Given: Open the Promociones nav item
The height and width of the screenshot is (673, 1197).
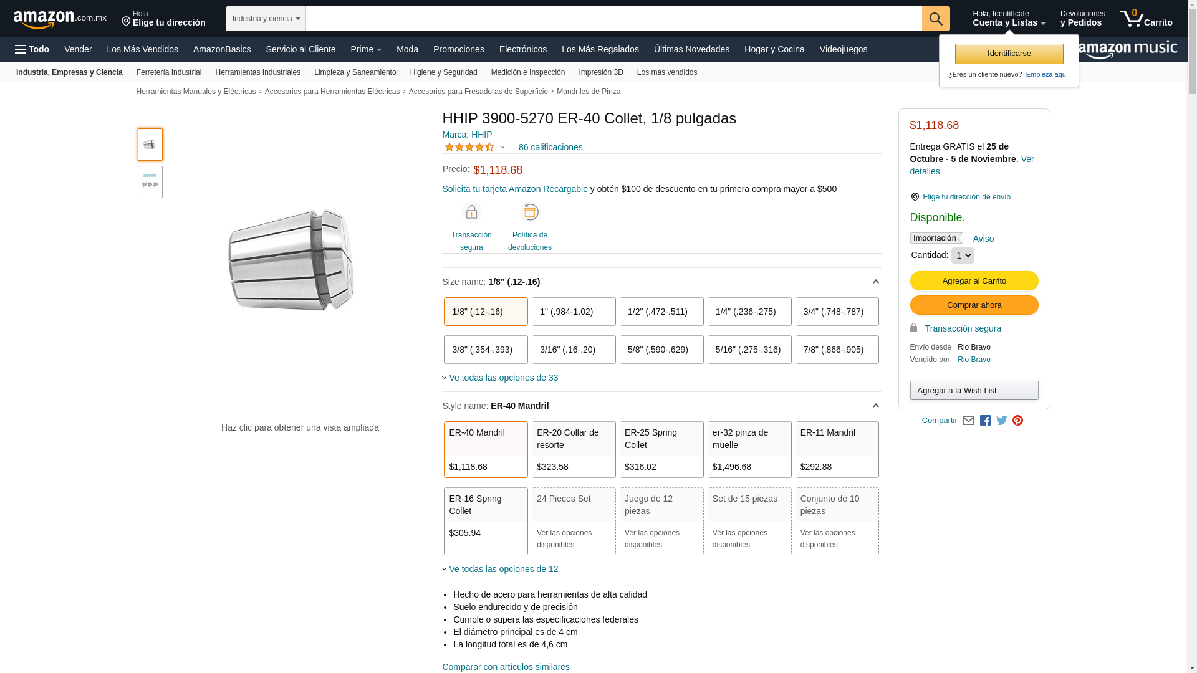Looking at the screenshot, I should (458, 49).
